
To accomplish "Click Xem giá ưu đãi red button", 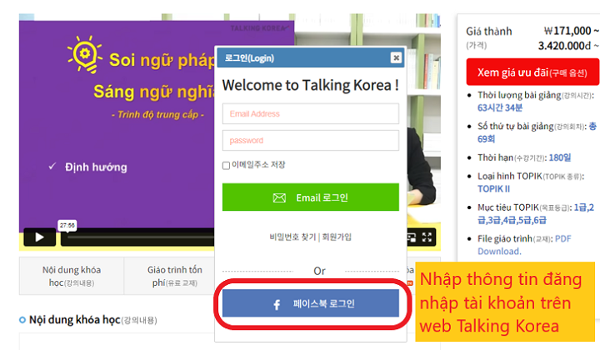I will pyautogui.click(x=532, y=72).
